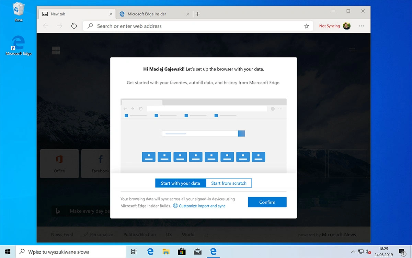Viewport: 412px width, 258px height.
Task: Open File Explorer from the taskbar
Action: pos(166,251)
